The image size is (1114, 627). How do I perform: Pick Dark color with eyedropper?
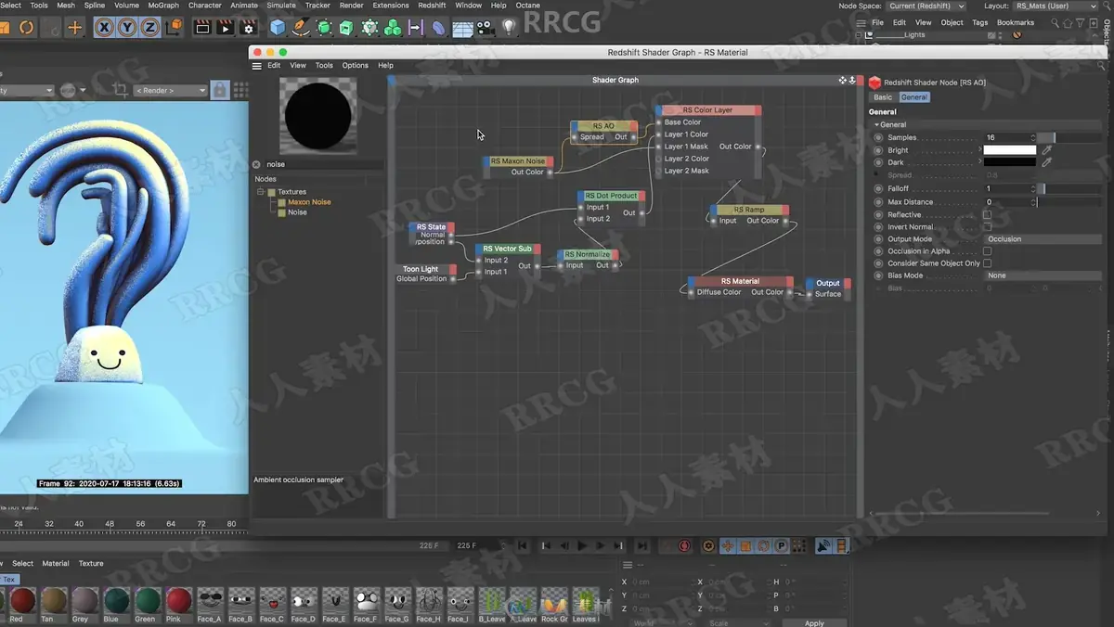click(x=1047, y=162)
